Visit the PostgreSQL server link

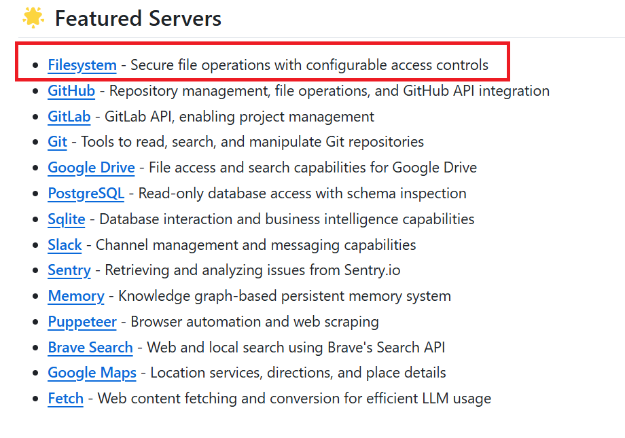[86, 194]
